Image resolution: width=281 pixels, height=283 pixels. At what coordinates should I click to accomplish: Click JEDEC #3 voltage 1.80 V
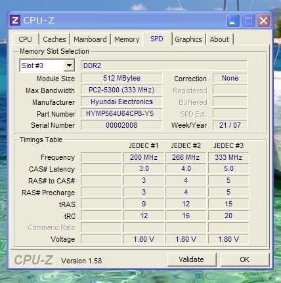click(228, 239)
